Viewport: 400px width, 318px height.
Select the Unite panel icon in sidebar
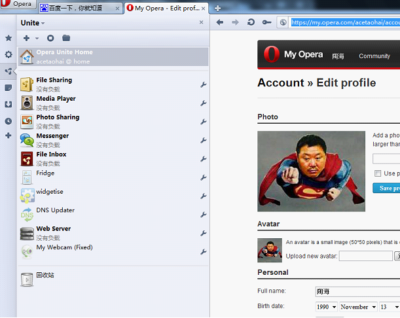(x=9, y=71)
